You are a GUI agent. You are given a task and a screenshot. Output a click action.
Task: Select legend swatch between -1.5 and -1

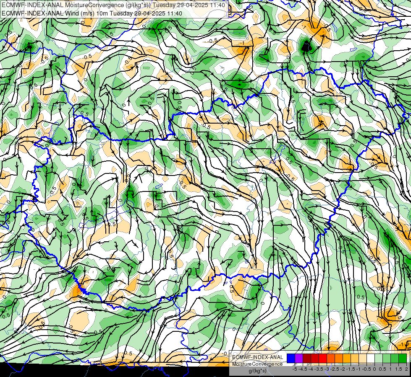355,358
